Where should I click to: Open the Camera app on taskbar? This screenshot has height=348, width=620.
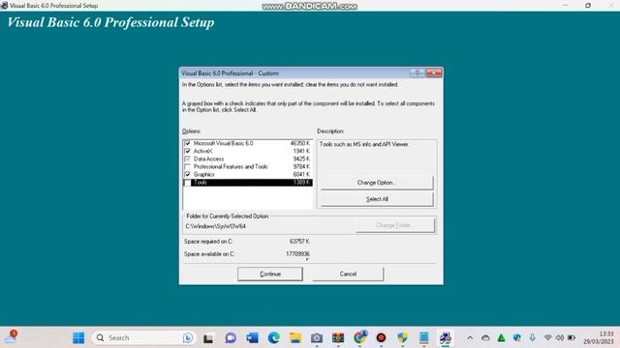[317, 338]
